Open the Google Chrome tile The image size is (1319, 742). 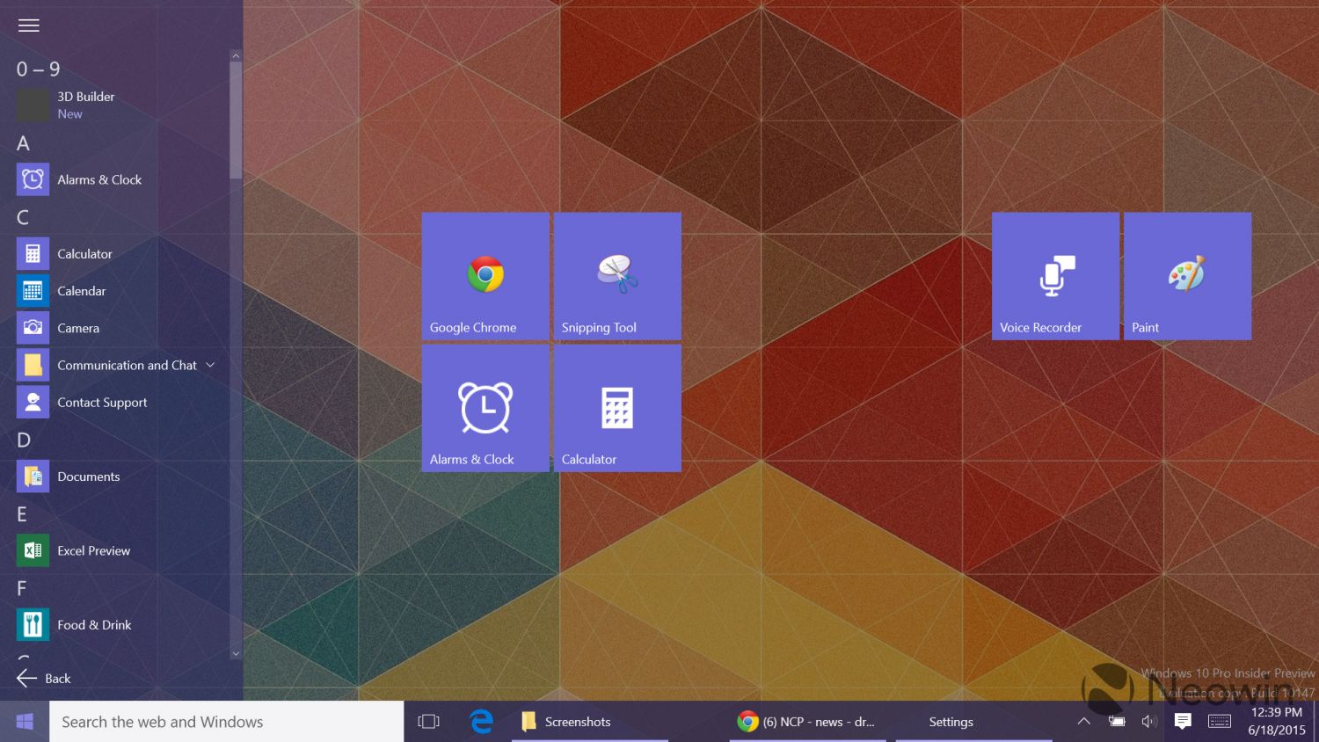click(x=485, y=276)
